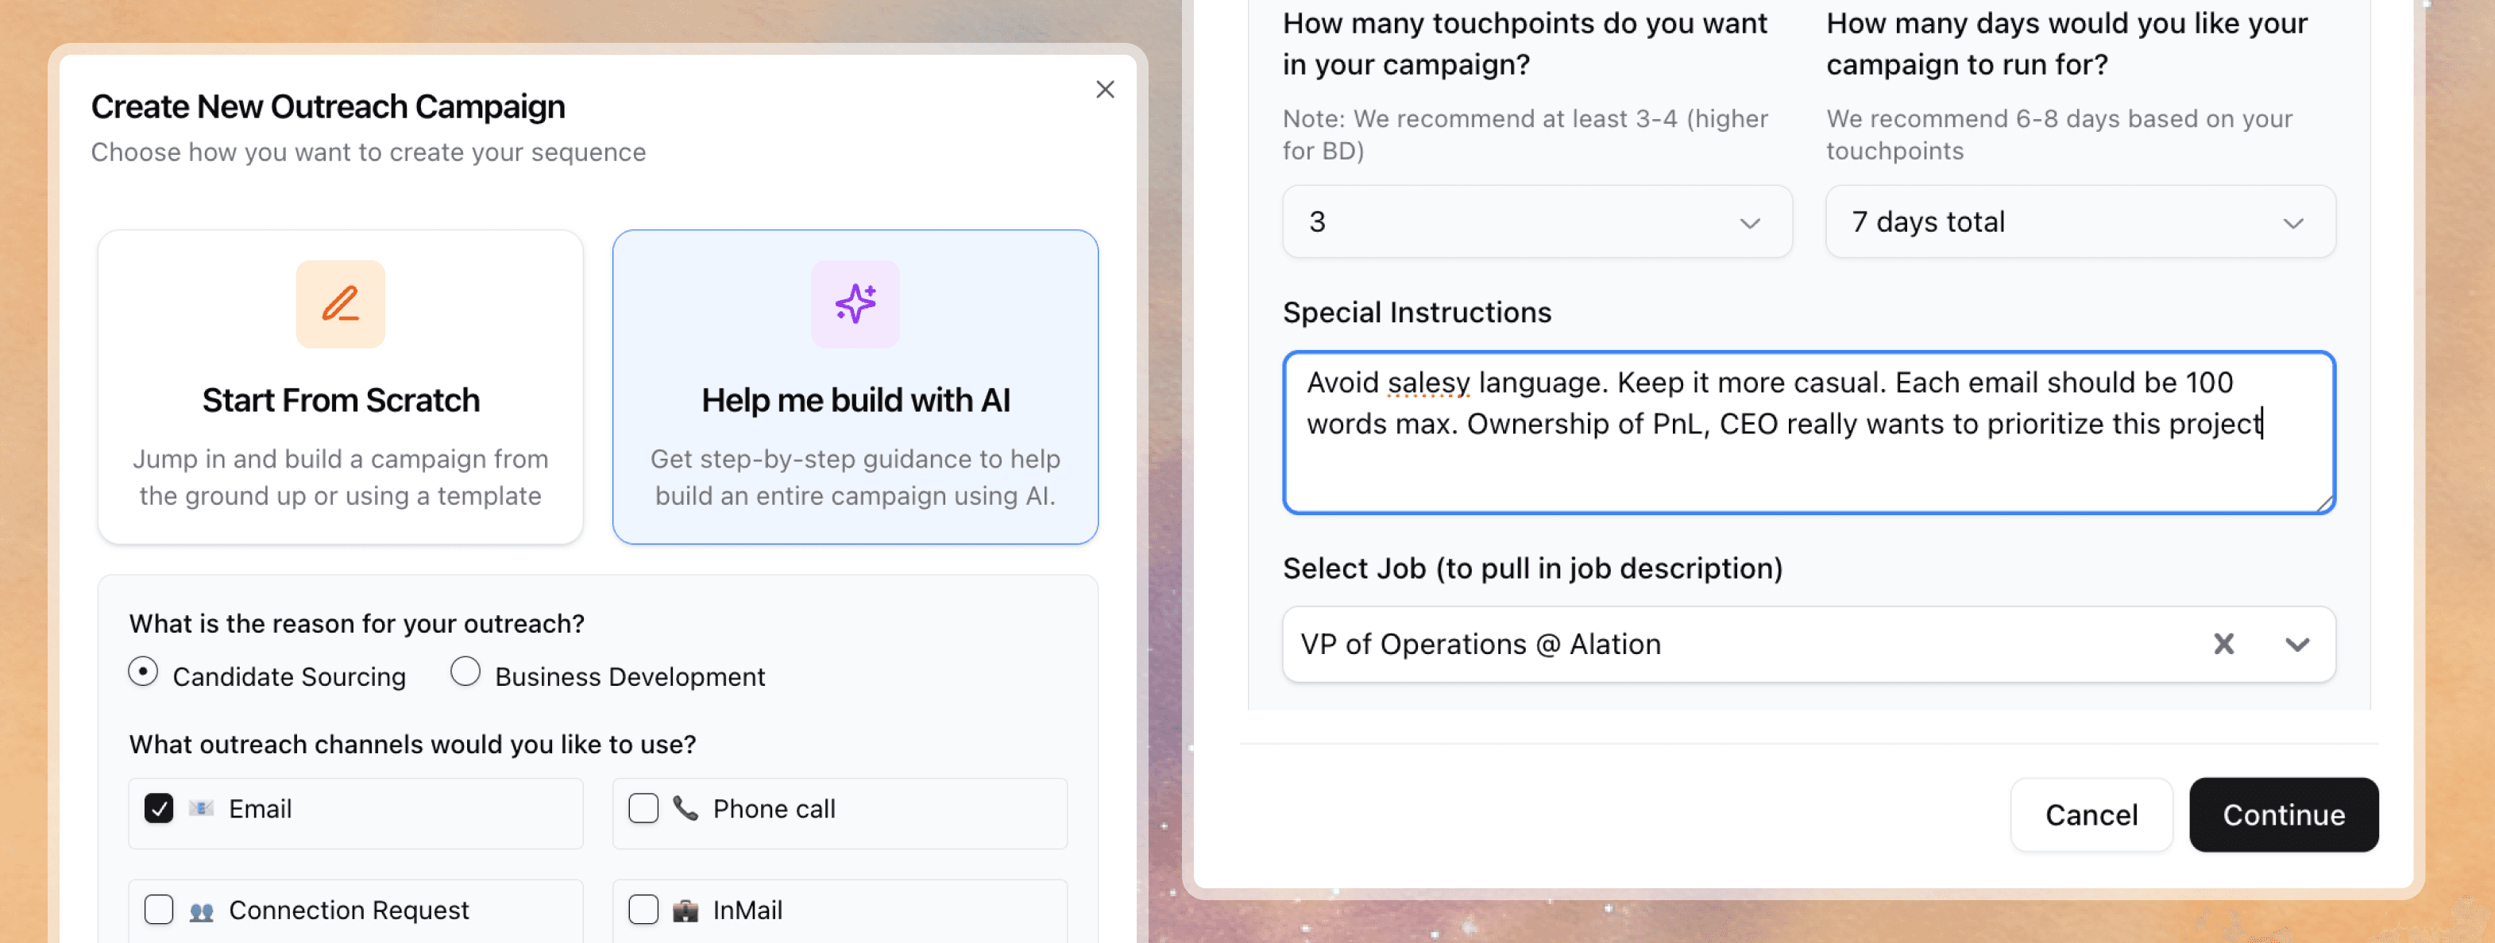This screenshot has height=943, width=2495.
Task: Select Business Development radio button
Action: (465, 672)
